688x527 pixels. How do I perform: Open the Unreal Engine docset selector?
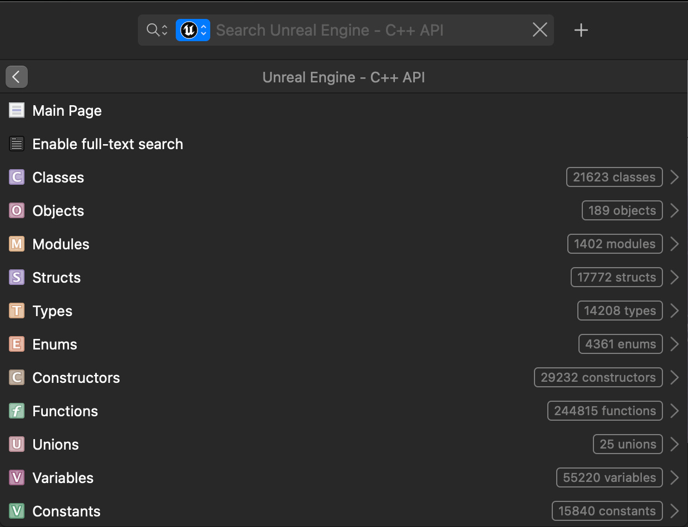point(193,30)
